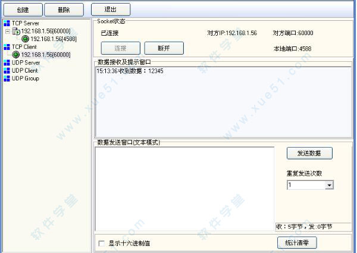
Task: Click the greyed 连接 (Connect) button
Action: coord(120,48)
